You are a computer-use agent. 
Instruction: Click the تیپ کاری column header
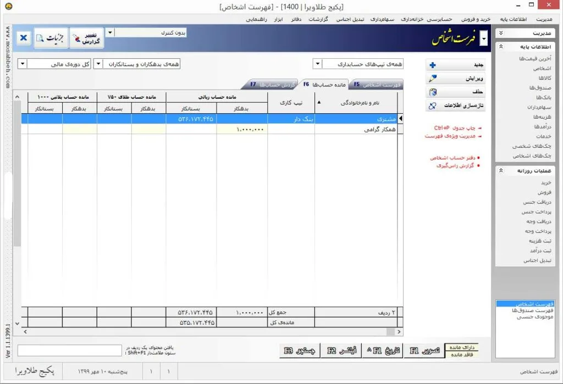291,103
